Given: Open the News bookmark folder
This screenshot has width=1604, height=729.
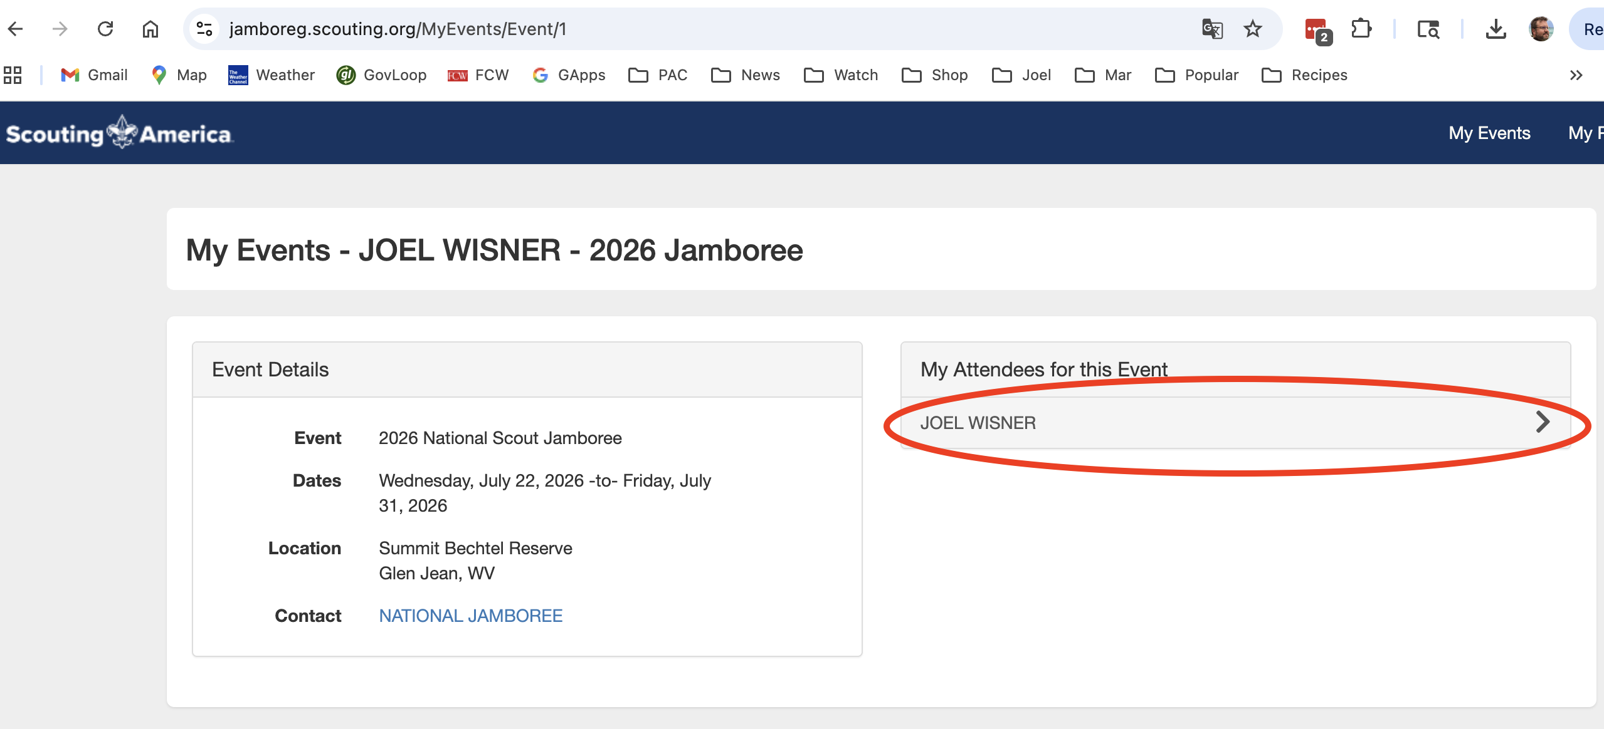Looking at the screenshot, I should click(x=746, y=75).
